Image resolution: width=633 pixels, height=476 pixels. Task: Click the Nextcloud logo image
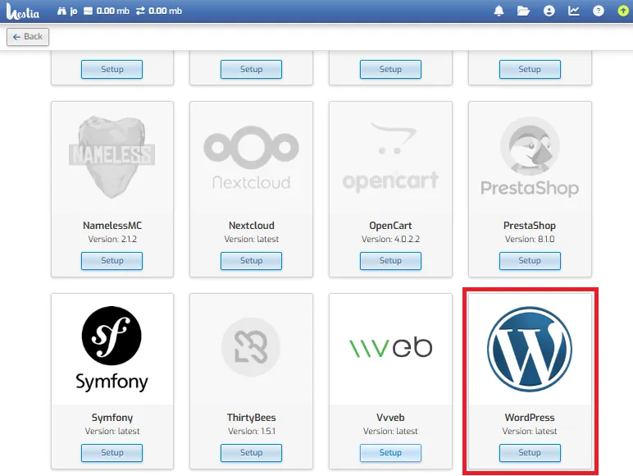pyautogui.click(x=251, y=158)
